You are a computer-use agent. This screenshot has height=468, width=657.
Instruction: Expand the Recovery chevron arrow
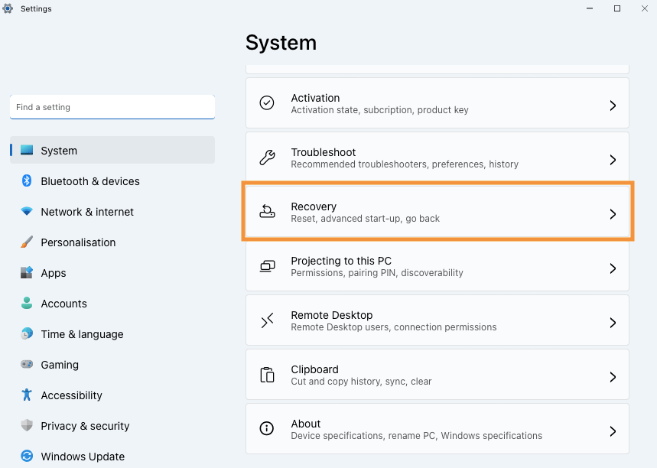pyautogui.click(x=613, y=214)
